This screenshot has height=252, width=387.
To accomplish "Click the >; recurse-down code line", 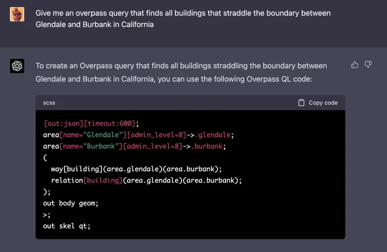I will [x=47, y=215].
